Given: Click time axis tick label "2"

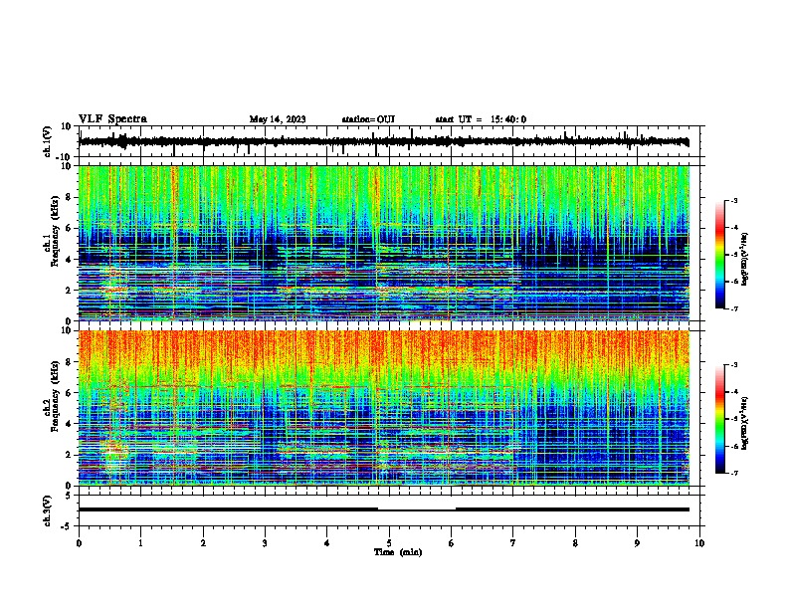Looking at the screenshot, I should click(x=203, y=543).
